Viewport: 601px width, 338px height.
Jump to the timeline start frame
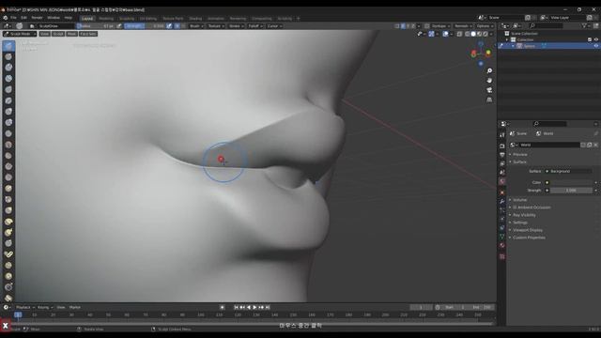(236, 307)
